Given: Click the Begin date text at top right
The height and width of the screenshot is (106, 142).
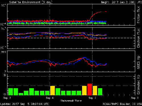Looking at the screenshot, I should 122,2.
